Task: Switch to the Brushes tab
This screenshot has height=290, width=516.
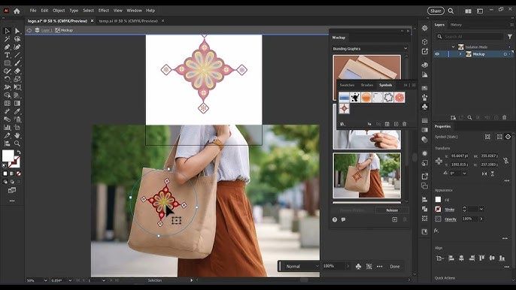Action: [367, 85]
